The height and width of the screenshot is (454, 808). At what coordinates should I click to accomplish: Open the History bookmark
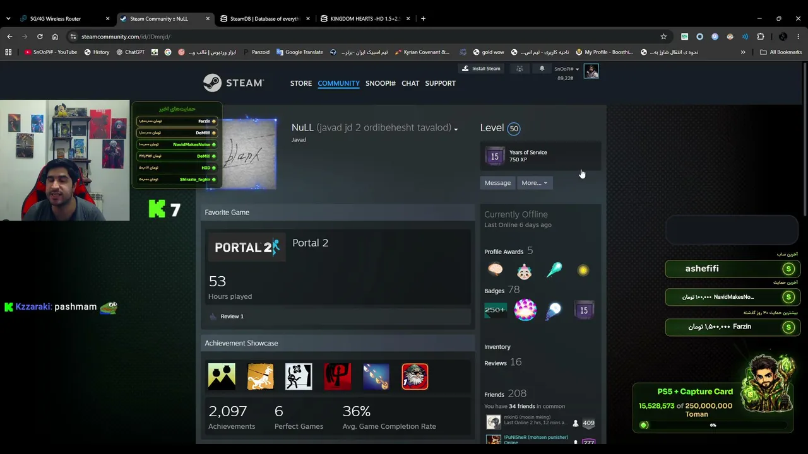[x=97, y=52]
